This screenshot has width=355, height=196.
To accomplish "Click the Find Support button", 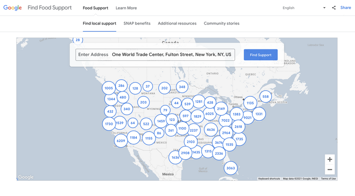I will click(x=261, y=55).
